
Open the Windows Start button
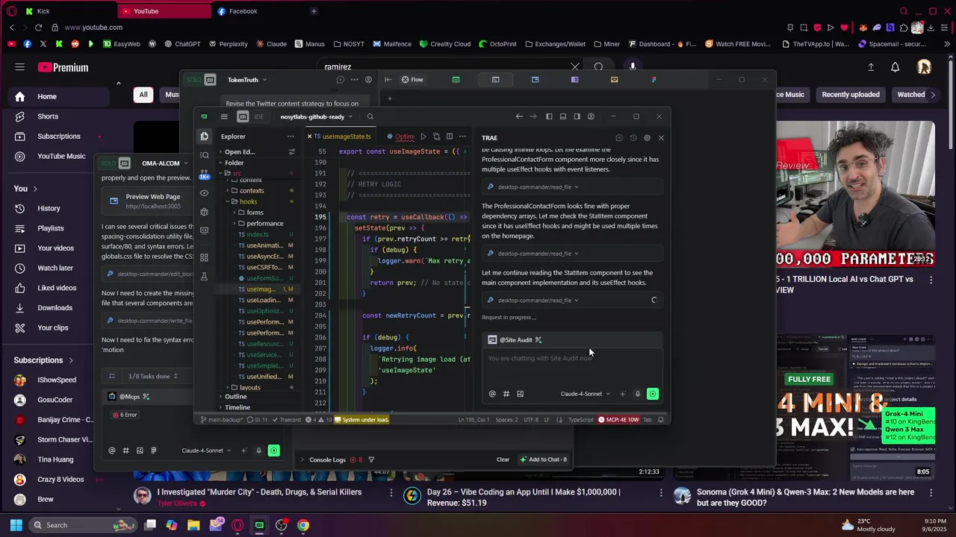pos(16,525)
